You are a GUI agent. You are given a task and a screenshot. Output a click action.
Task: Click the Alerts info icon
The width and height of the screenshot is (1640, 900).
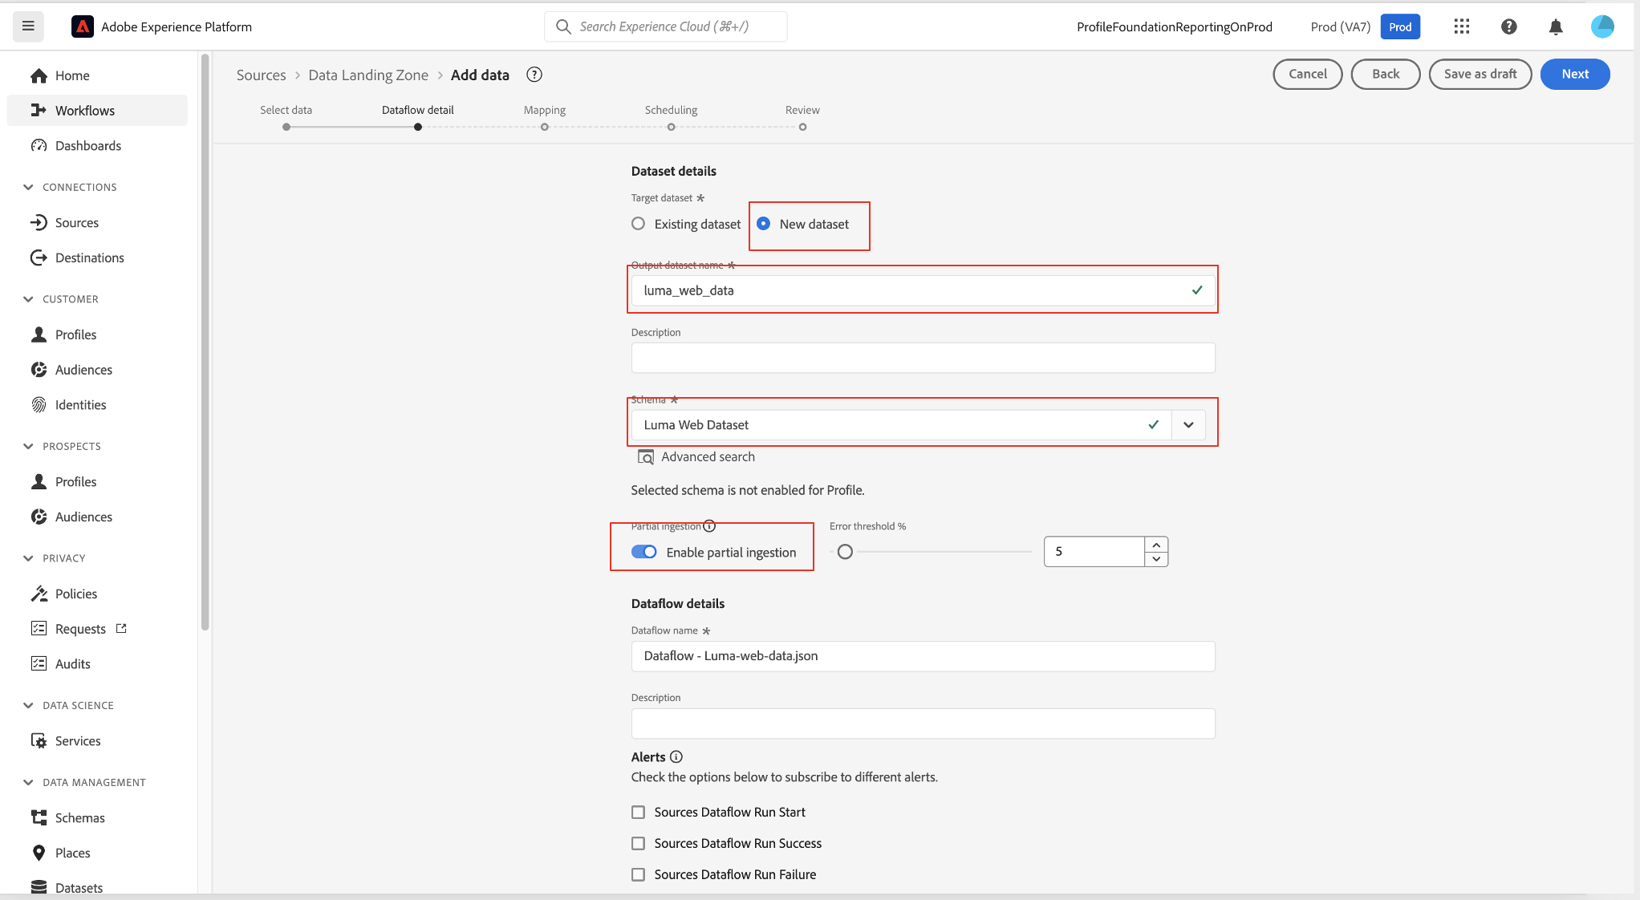coord(676,756)
